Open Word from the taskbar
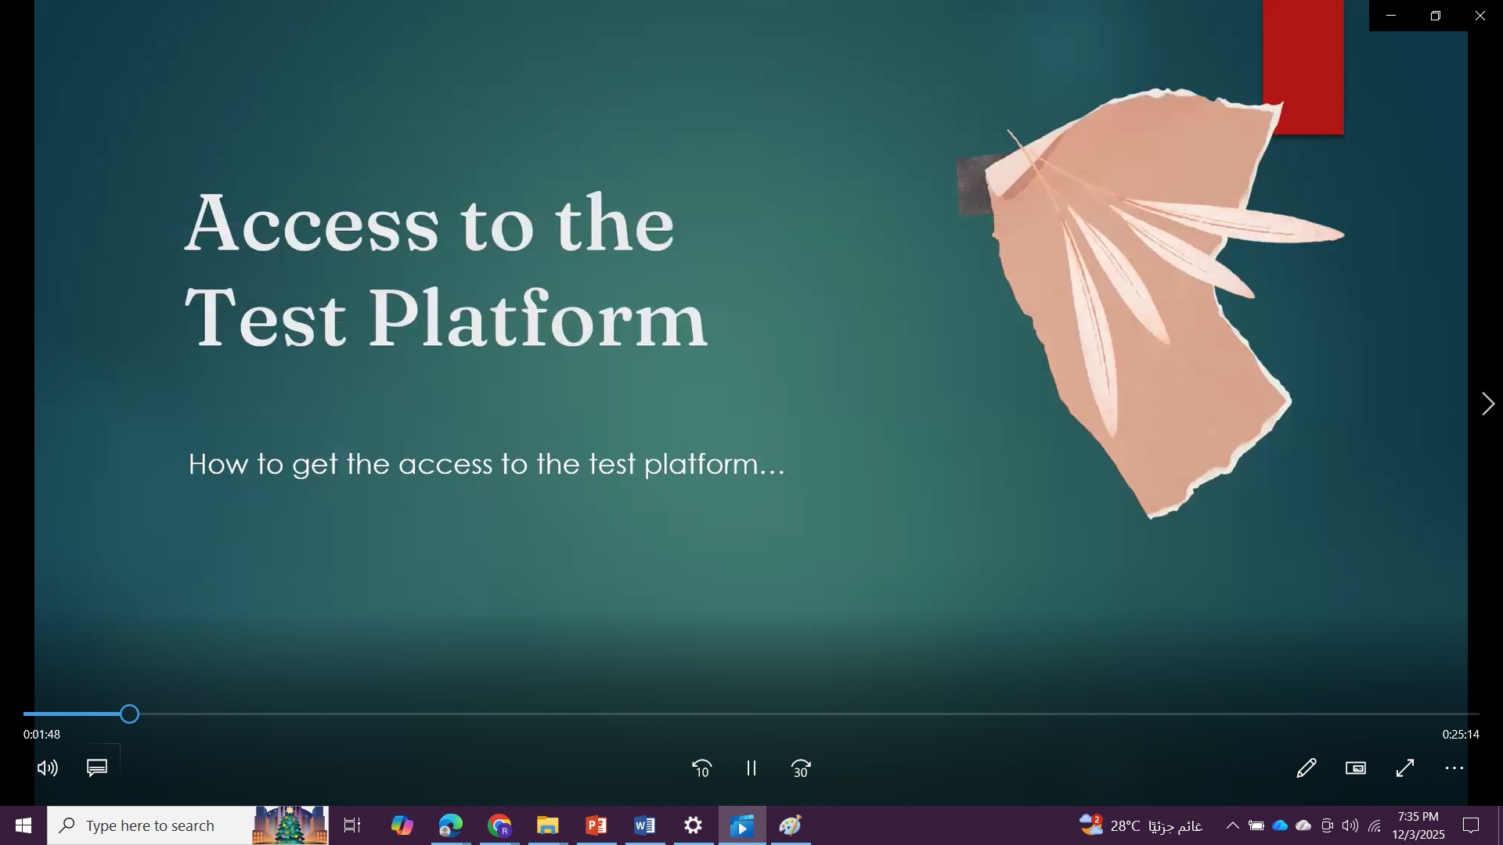 pos(644,825)
